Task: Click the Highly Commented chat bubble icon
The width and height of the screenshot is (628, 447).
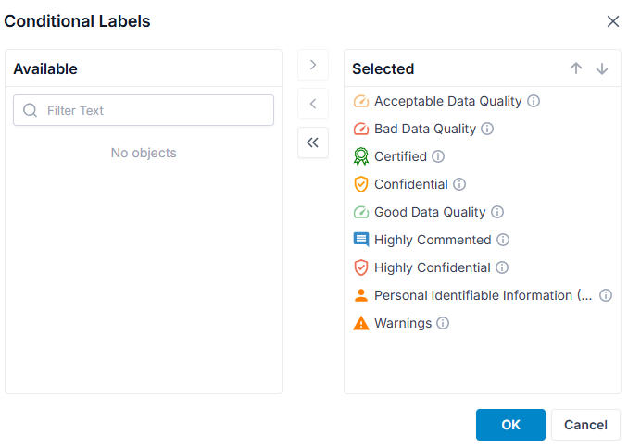Action: pyautogui.click(x=361, y=240)
